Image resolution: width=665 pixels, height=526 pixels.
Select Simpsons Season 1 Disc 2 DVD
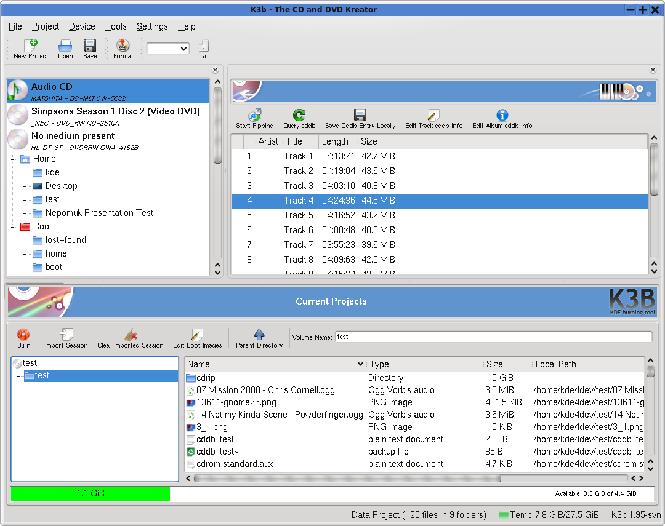pos(108,116)
